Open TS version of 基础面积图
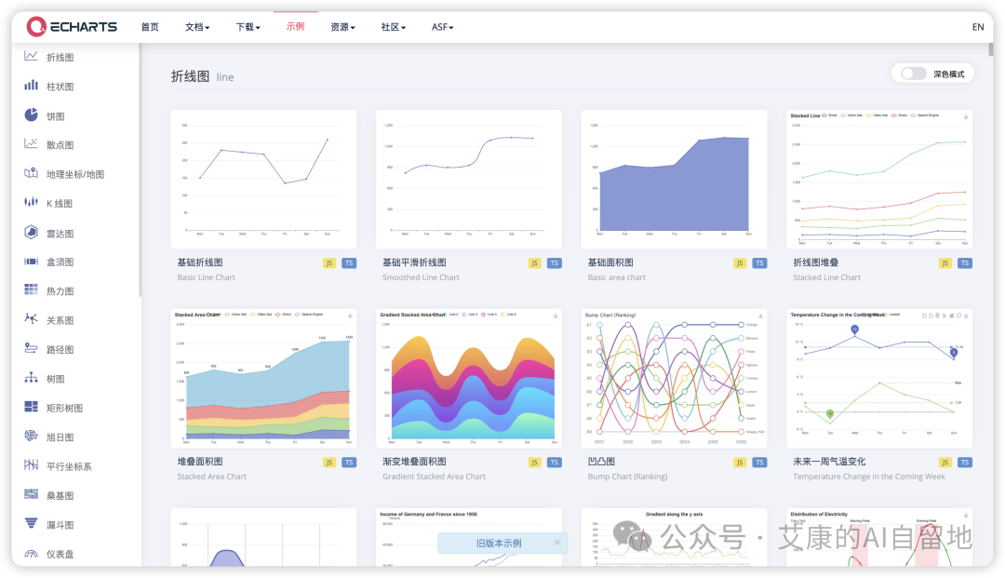The width and height of the screenshot is (1005, 578). coord(759,263)
